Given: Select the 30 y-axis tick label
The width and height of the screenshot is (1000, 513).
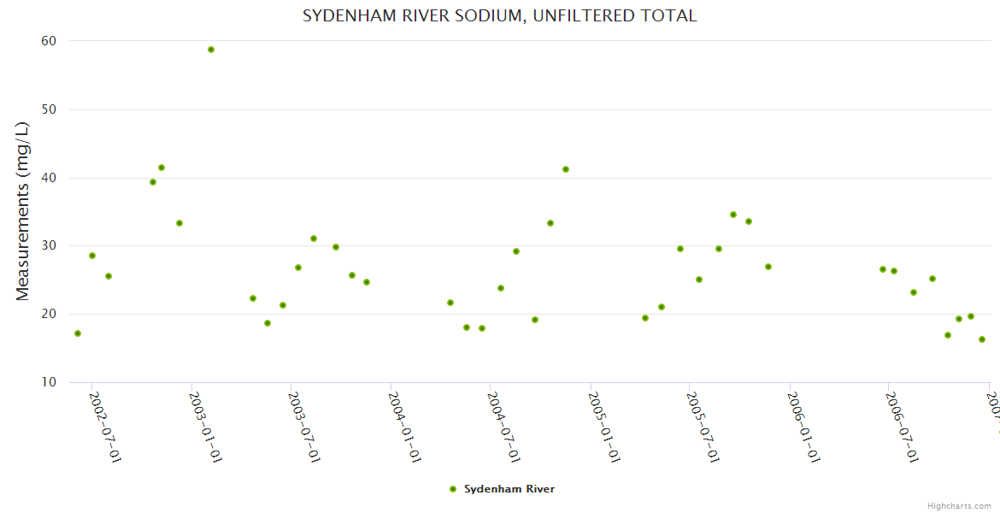Looking at the screenshot, I should click(48, 246).
